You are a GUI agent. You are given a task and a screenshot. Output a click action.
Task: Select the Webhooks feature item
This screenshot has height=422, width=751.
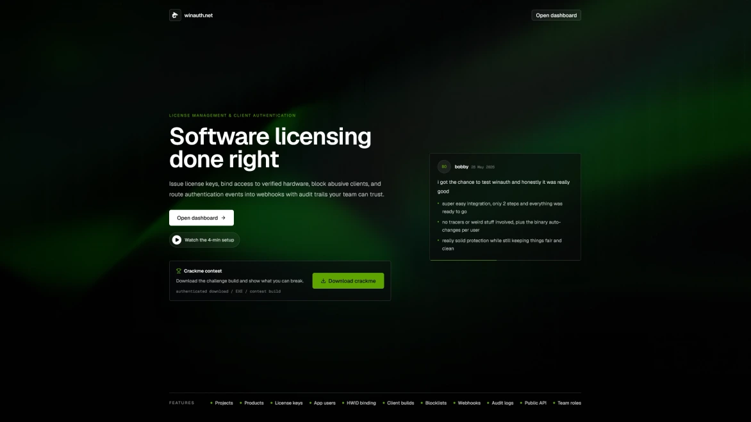[x=466, y=403]
